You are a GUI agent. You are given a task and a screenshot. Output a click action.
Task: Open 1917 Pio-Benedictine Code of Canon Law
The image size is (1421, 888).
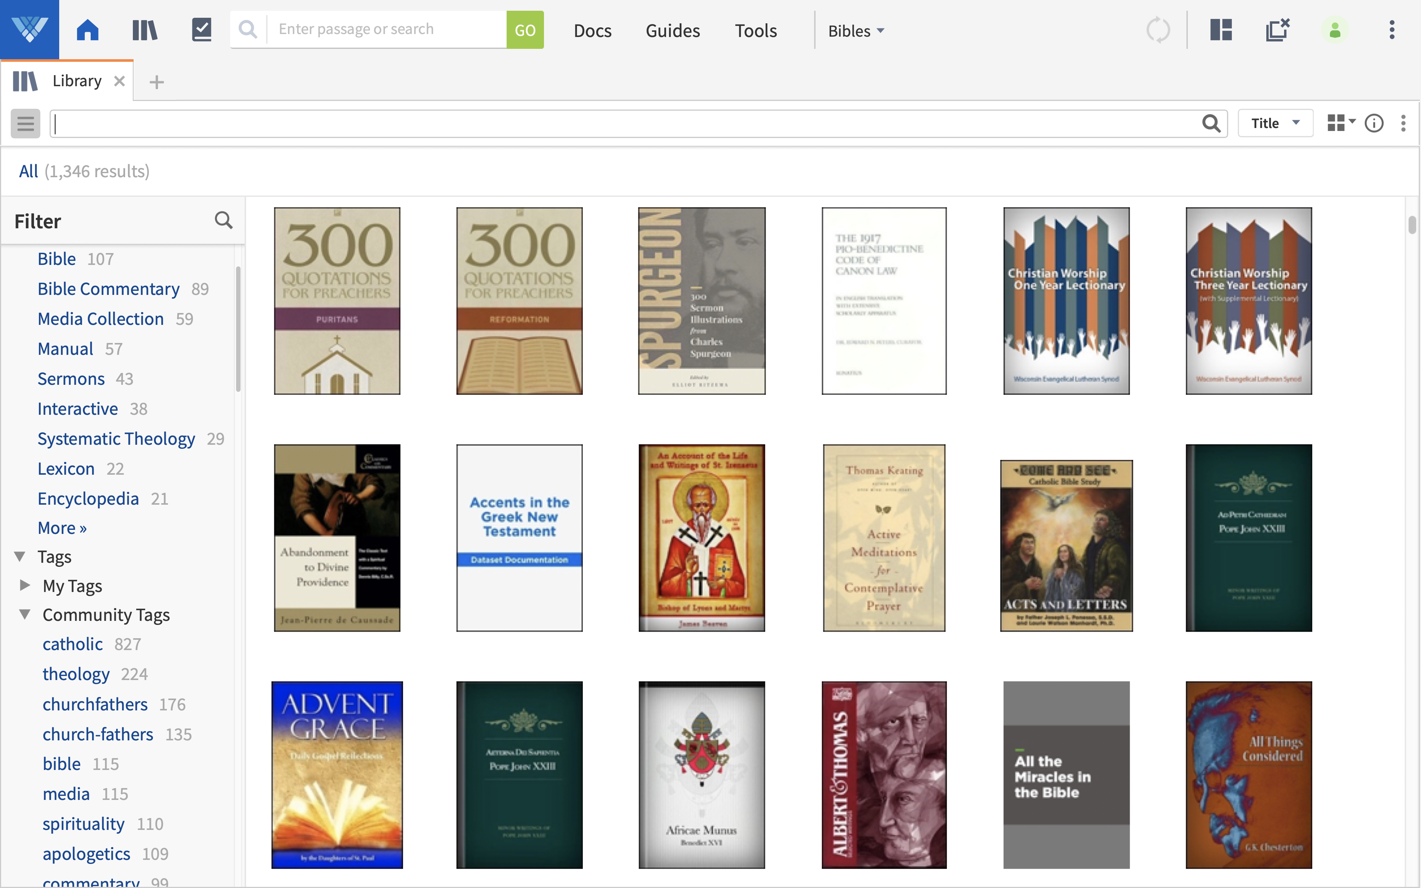coord(884,301)
